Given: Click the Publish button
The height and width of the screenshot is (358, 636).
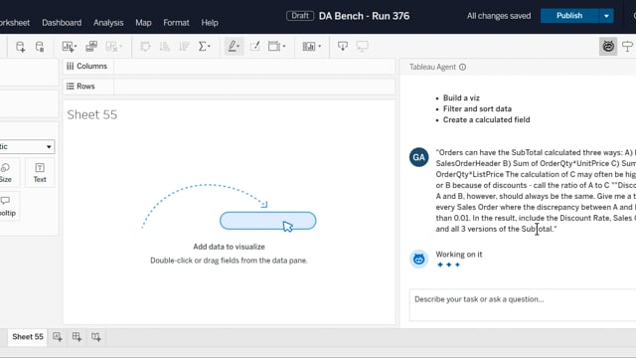Looking at the screenshot, I should pos(569,16).
